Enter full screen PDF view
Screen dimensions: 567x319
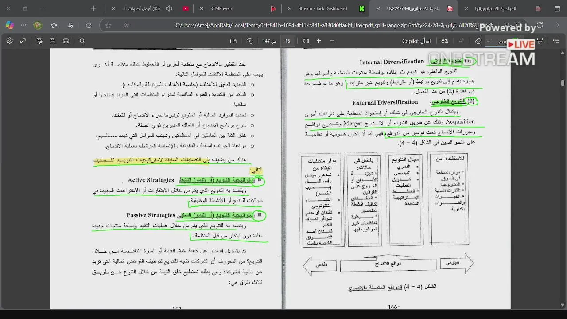(x=23, y=41)
